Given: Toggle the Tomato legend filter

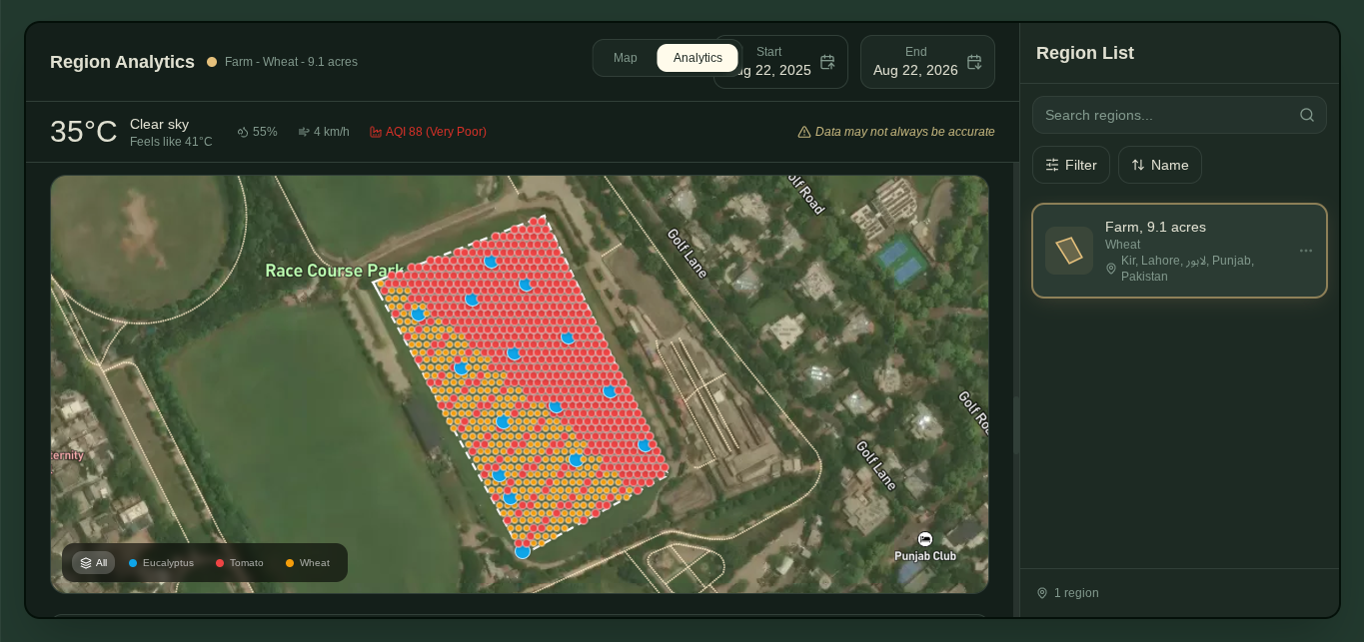Looking at the screenshot, I should pos(240,563).
